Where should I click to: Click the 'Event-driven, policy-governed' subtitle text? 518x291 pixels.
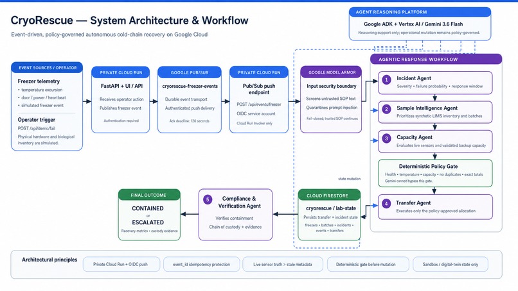[x=109, y=34]
